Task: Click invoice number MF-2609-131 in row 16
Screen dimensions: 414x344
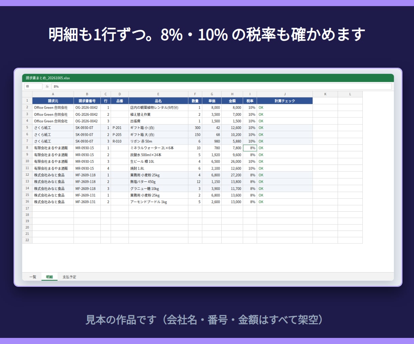Action: 87,202
